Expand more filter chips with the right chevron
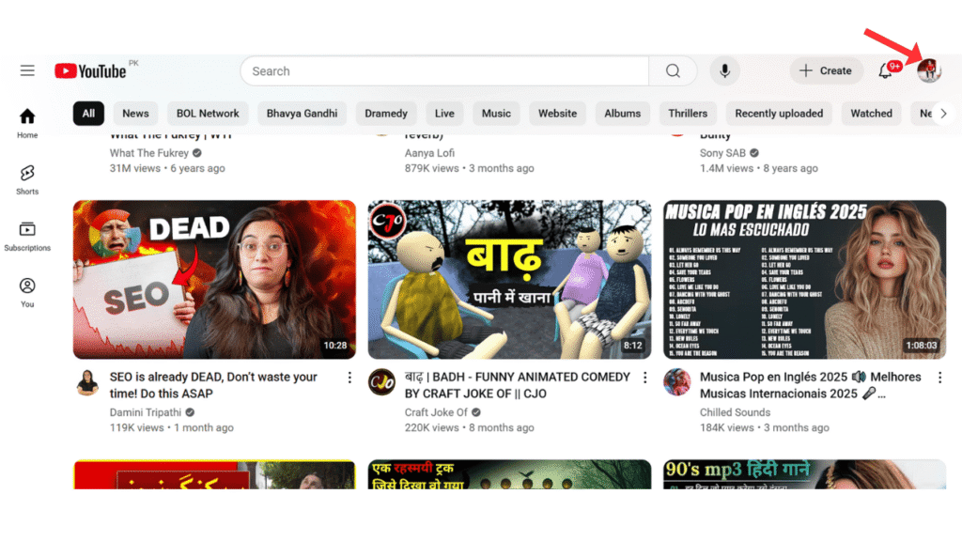This screenshot has height=541, width=962. (943, 112)
